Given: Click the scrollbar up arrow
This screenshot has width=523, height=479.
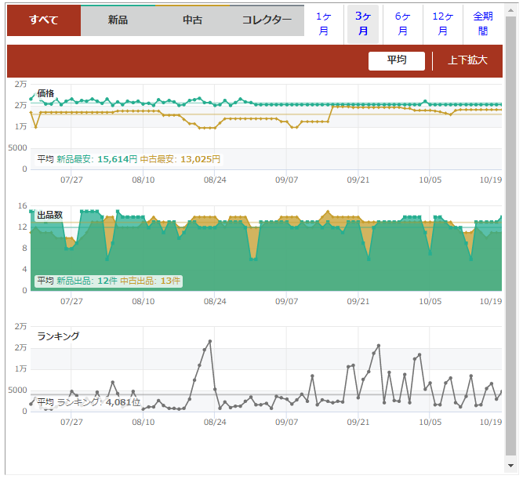Looking at the screenshot, I should point(510,11).
